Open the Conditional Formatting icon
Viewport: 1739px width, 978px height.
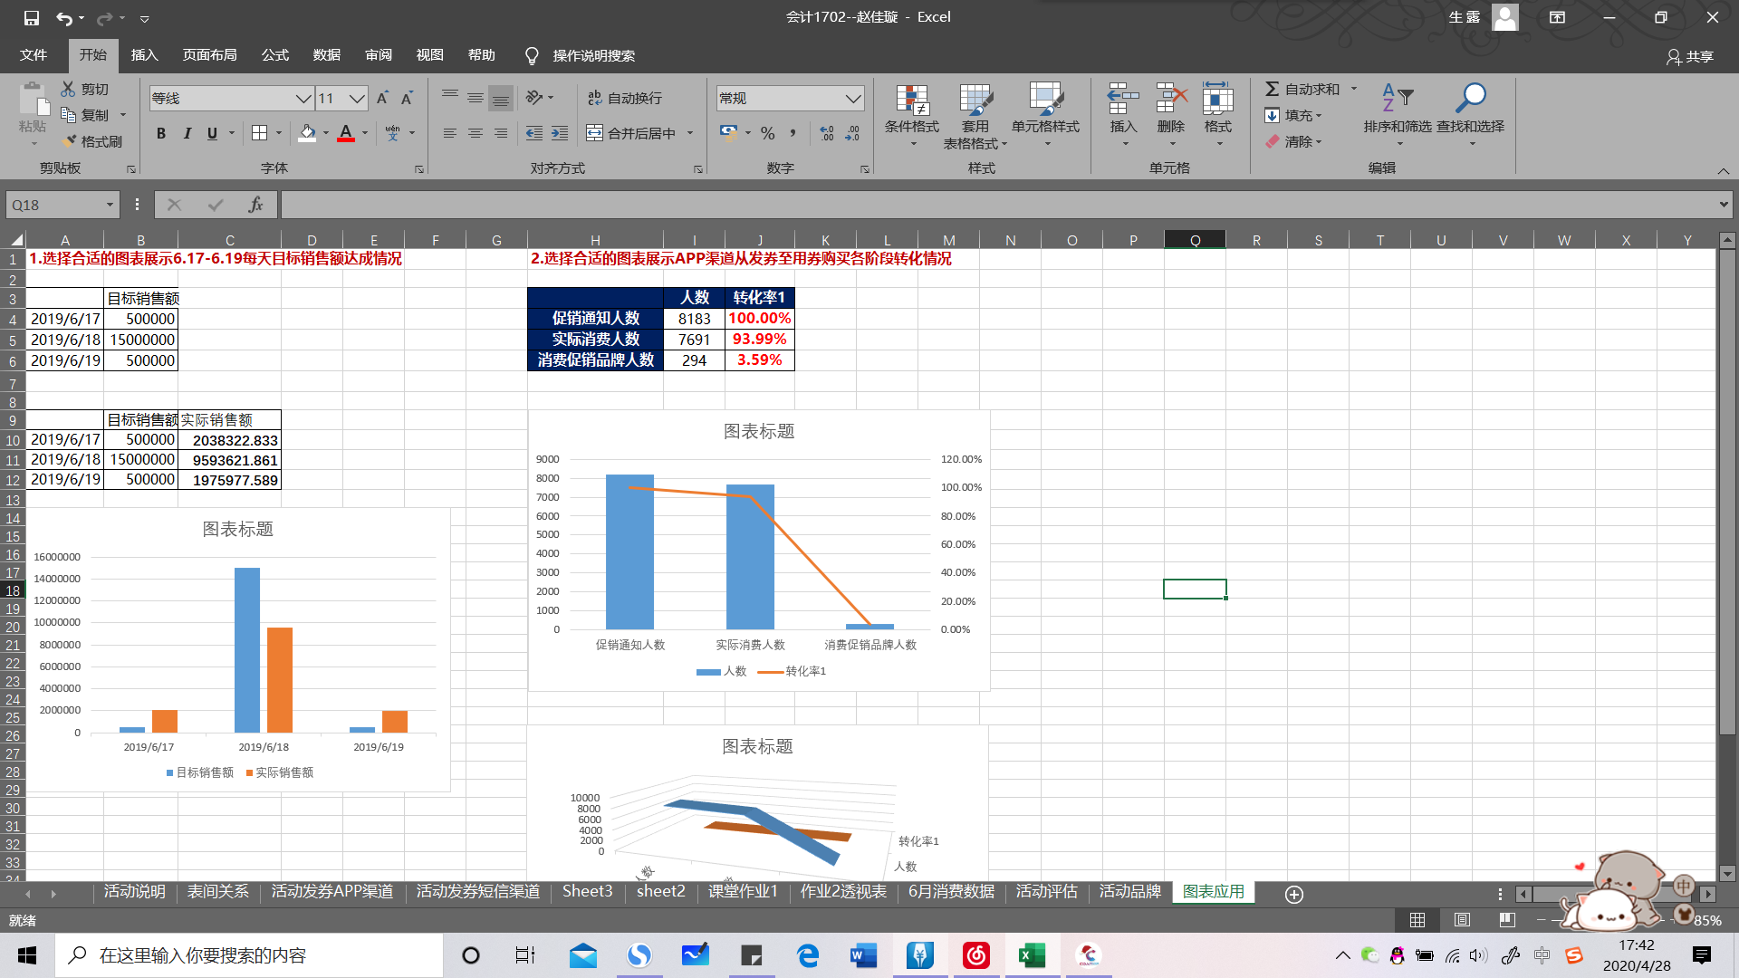click(x=912, y=100)
